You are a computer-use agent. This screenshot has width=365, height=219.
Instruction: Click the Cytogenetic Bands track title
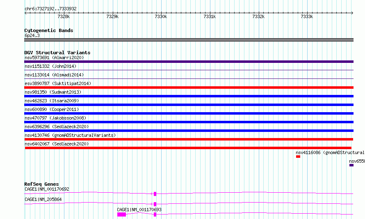tap(49, 30)
